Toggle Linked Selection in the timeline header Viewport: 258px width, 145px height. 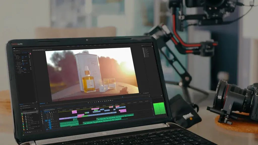49,113
